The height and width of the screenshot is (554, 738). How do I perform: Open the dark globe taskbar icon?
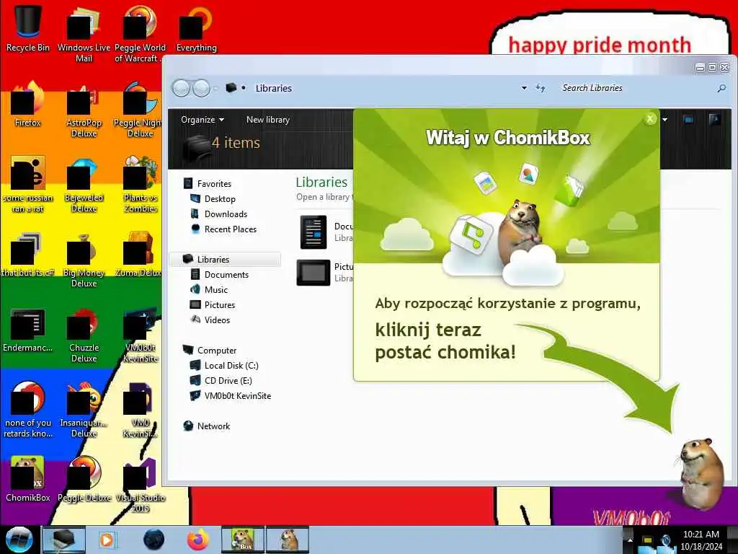click(154, 540)
